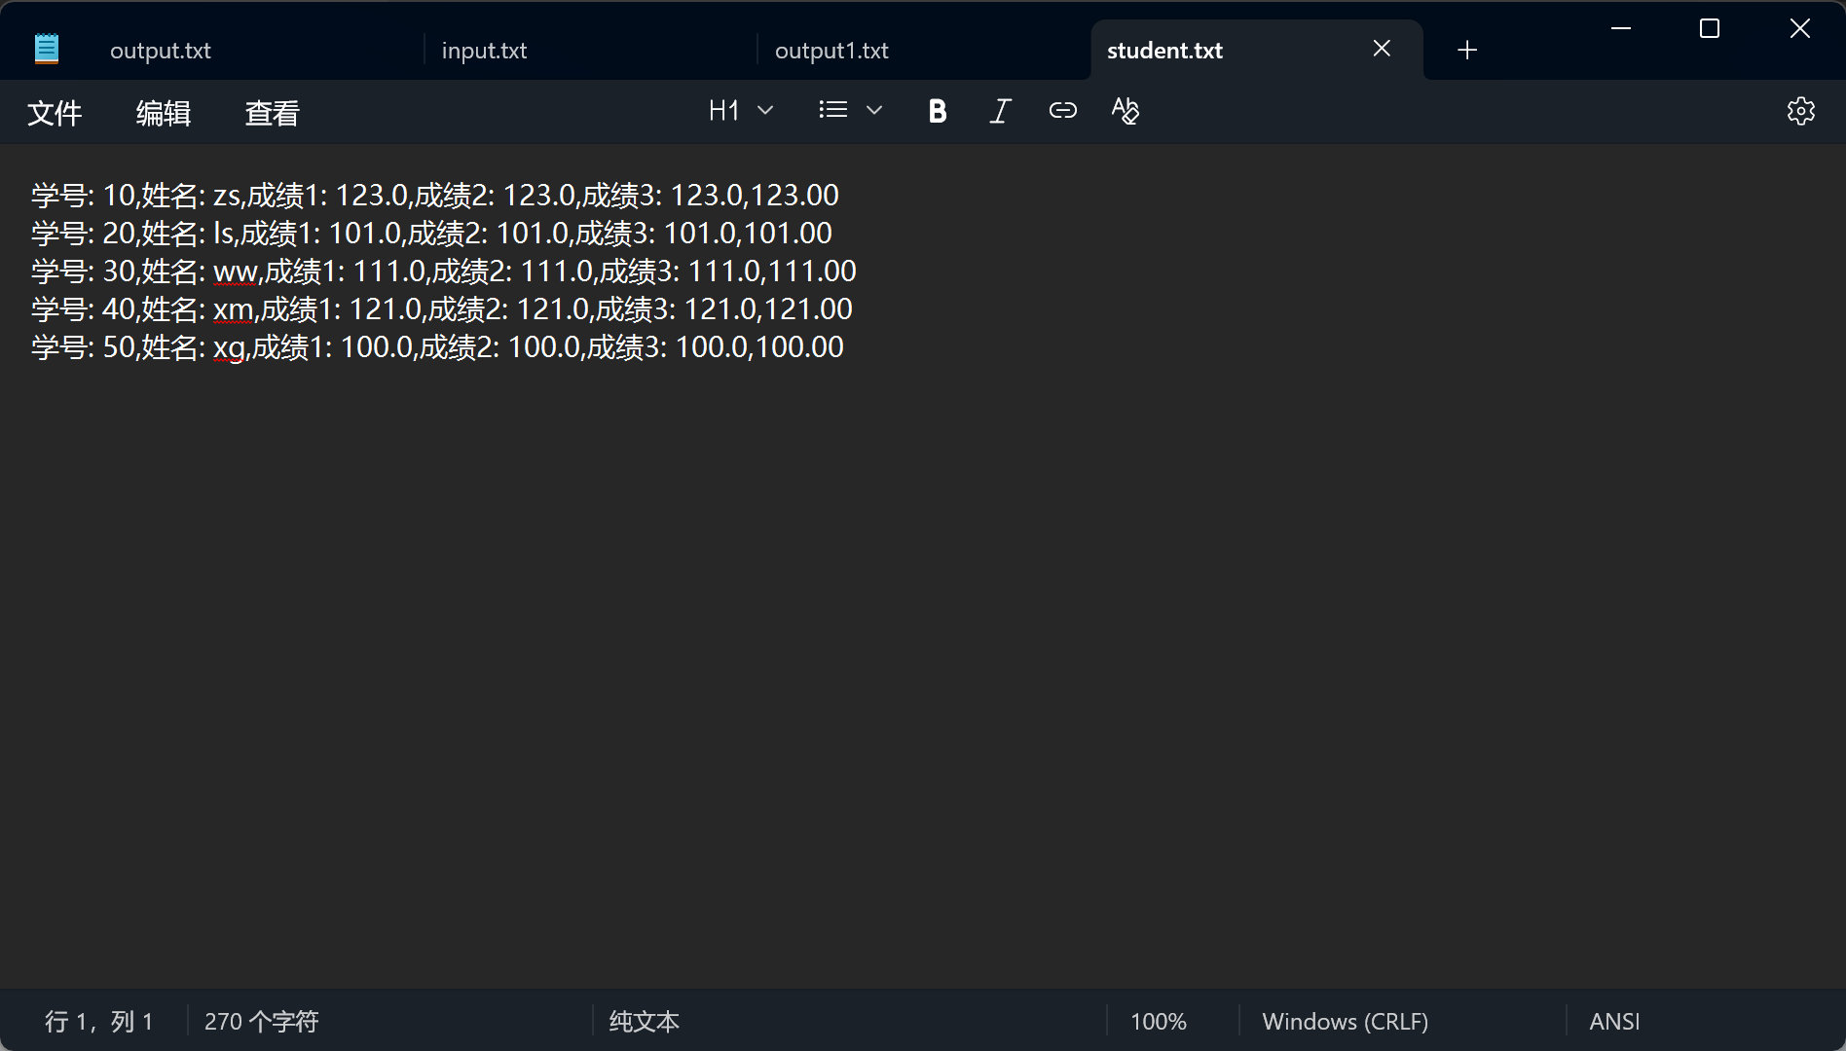Open the H1 heading dropdown
This screenshot has width=1846, height=1051.
click(x=741, y=111)
